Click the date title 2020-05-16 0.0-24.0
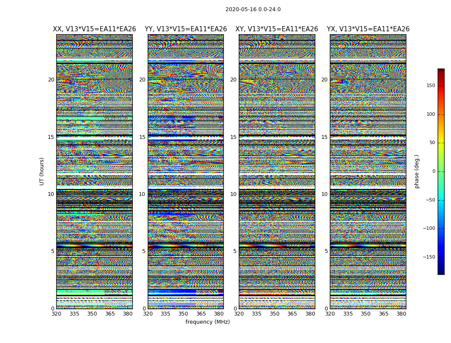 [x=253, y=9]
